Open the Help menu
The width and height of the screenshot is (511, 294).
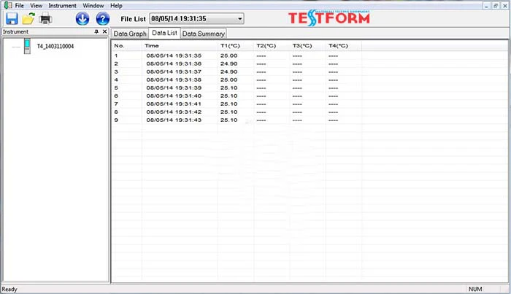tap(116, 5)
